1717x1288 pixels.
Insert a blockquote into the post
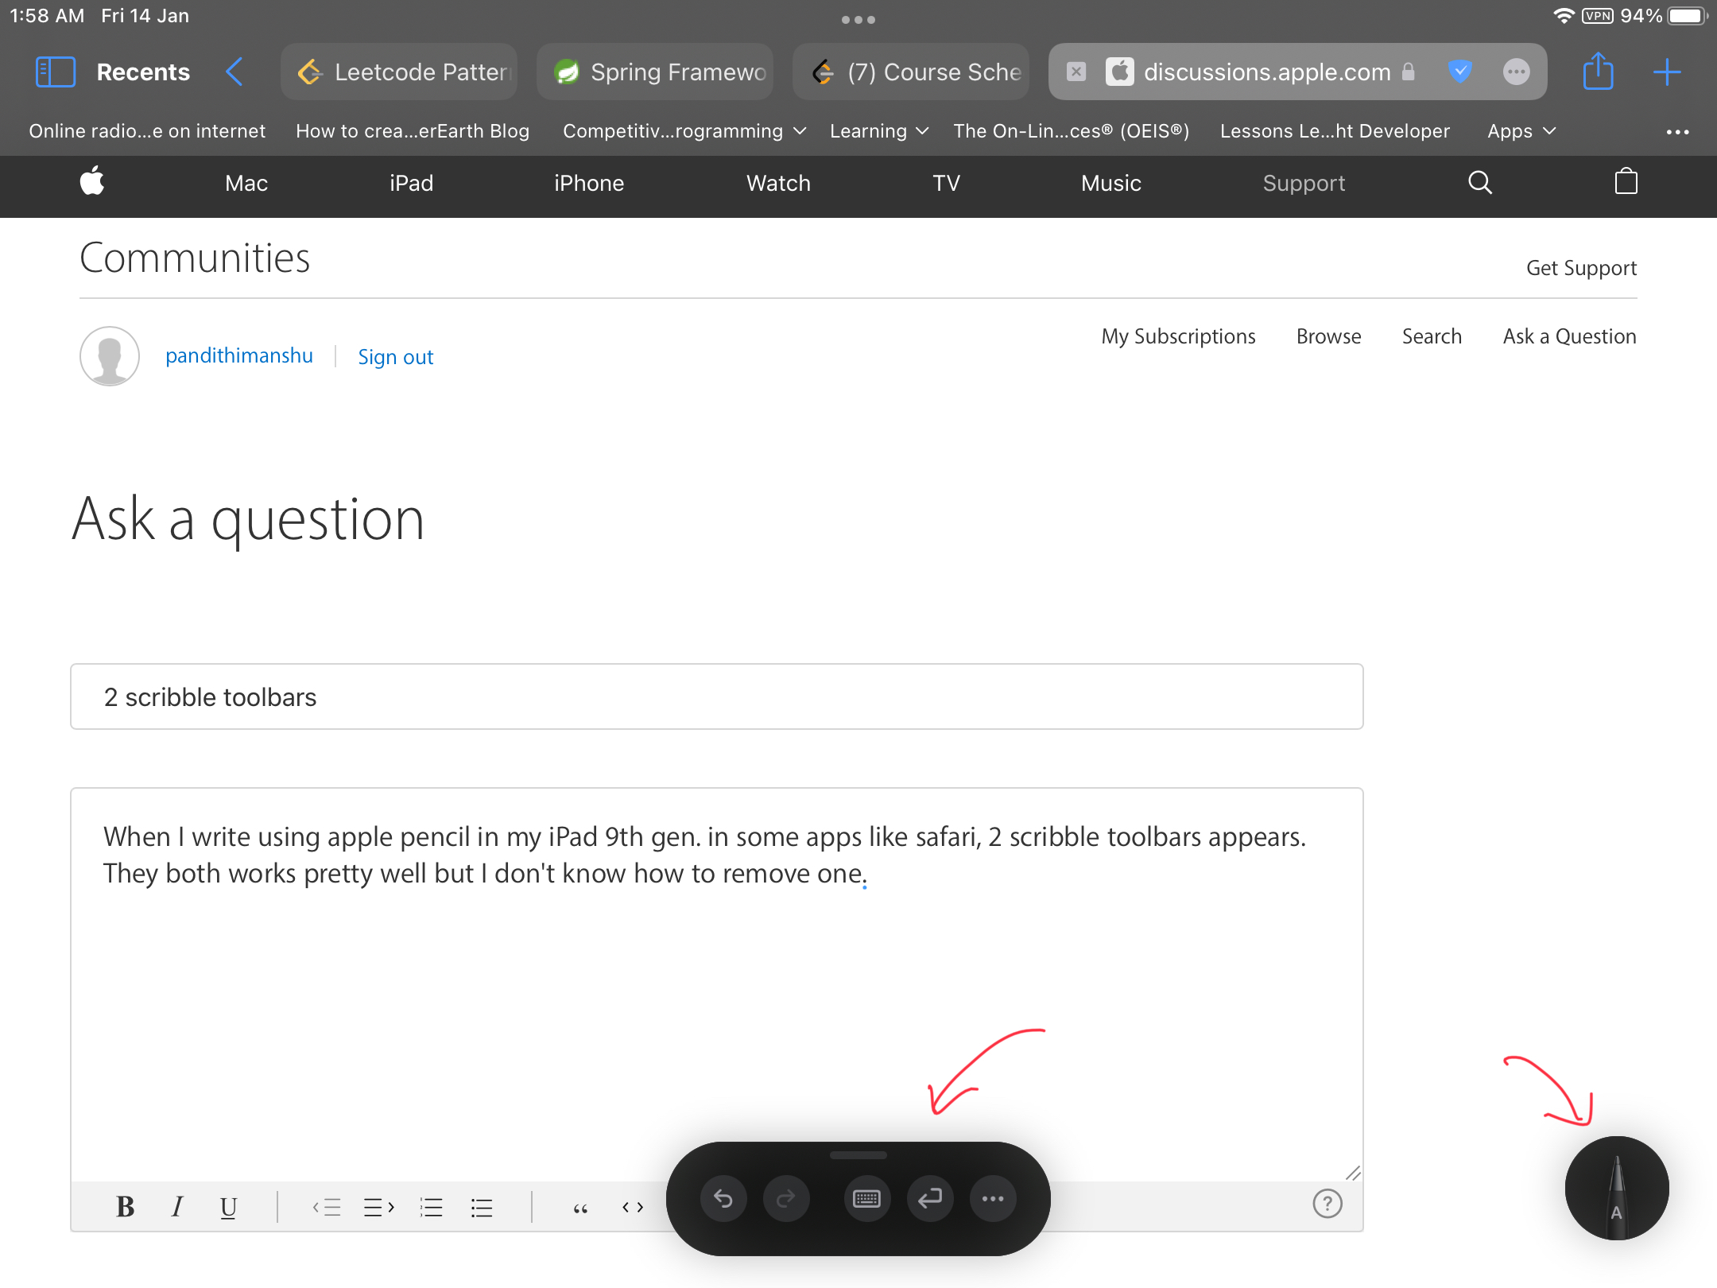tap(580, 1207)
